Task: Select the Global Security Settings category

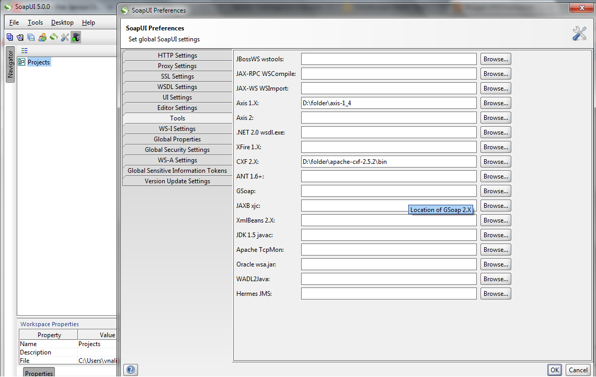Action: (x=177, y=149)
